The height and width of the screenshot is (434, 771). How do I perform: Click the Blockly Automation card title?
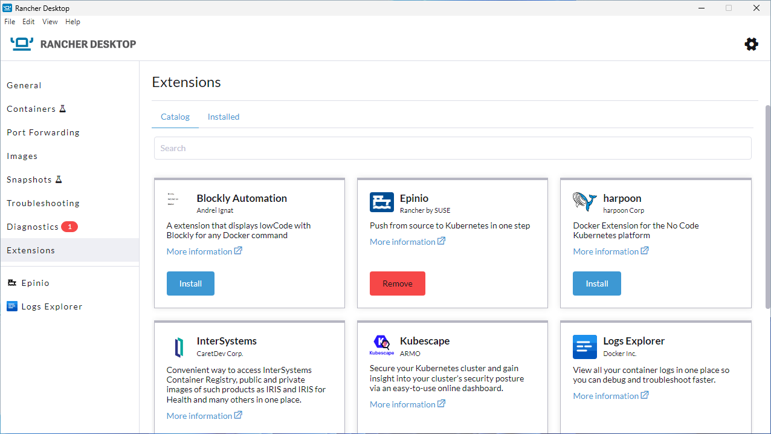(x=242, y=198)
